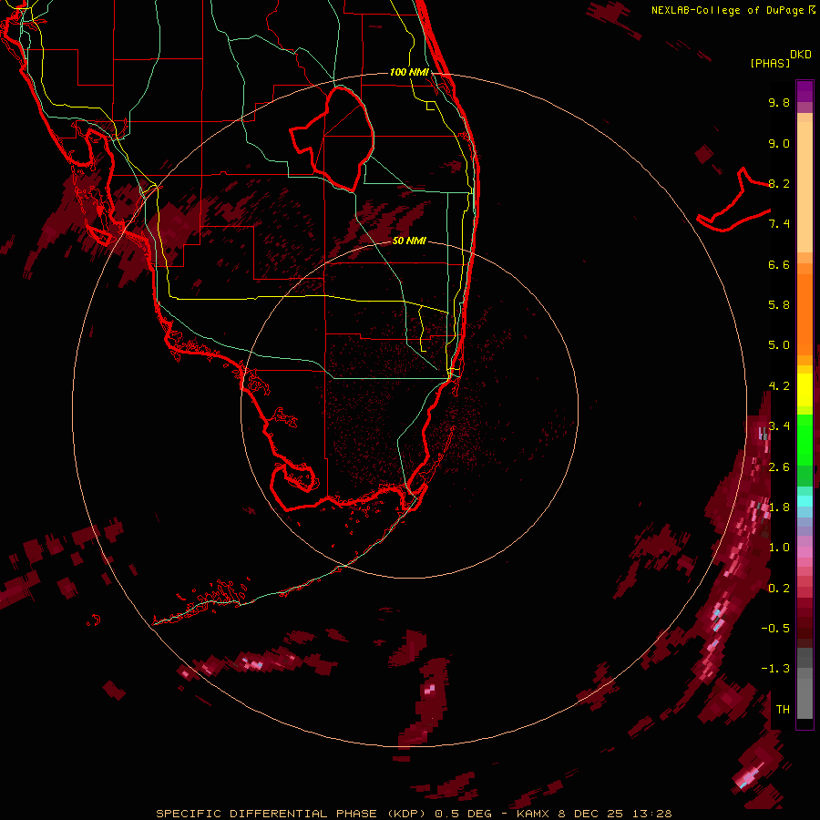Pick the purple top segment of the color bar
The width and height of the screenshot is (820, 820).
click(x=805, y=91)
